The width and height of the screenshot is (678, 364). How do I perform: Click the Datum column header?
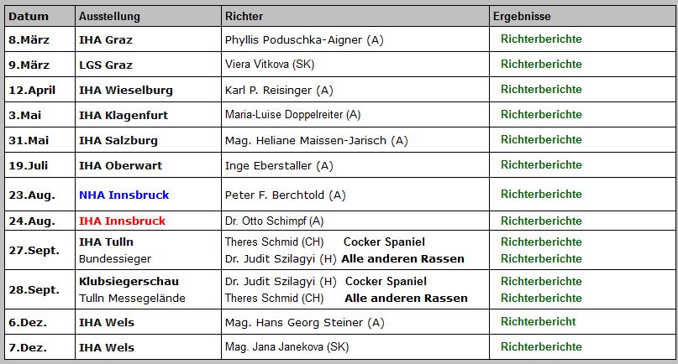(29, 16)
